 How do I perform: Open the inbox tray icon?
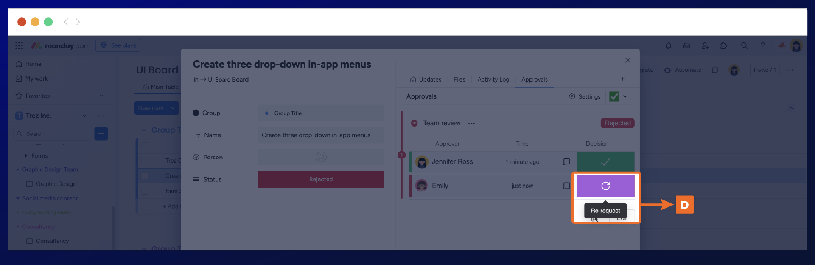pos(686,46)
